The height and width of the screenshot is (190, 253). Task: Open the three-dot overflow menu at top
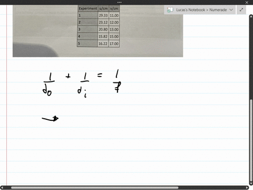pos(119,2)
